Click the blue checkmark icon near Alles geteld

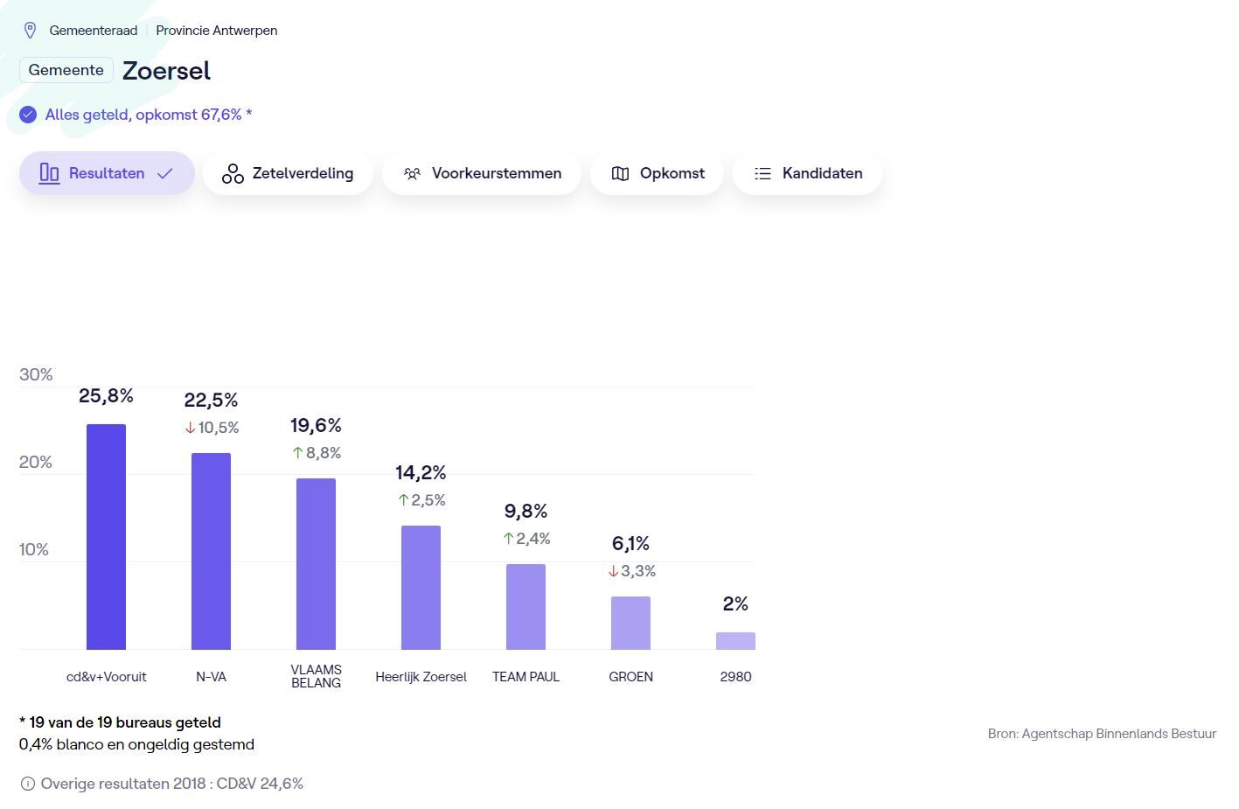point(28,115)
